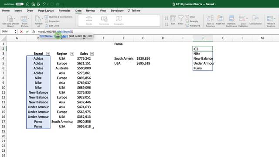Select the Currencies data type
This screenshot has width=279, height=157.
click(104, 20)
